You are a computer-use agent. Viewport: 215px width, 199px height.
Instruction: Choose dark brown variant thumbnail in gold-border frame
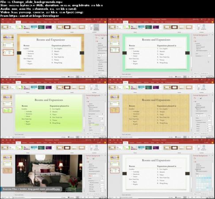pyautogui.click(x=67, y=27)
